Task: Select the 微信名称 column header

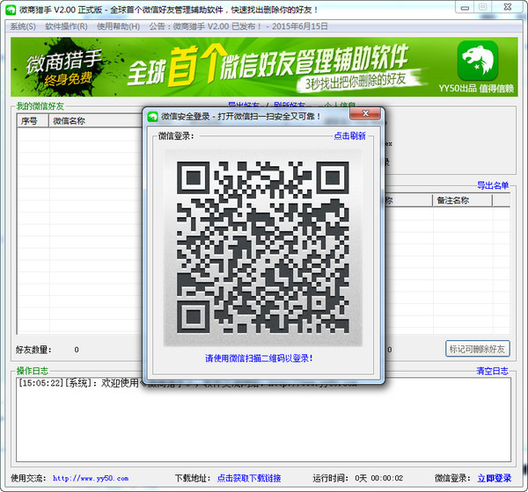Action: pyautogui.click(x=70, y=121)
